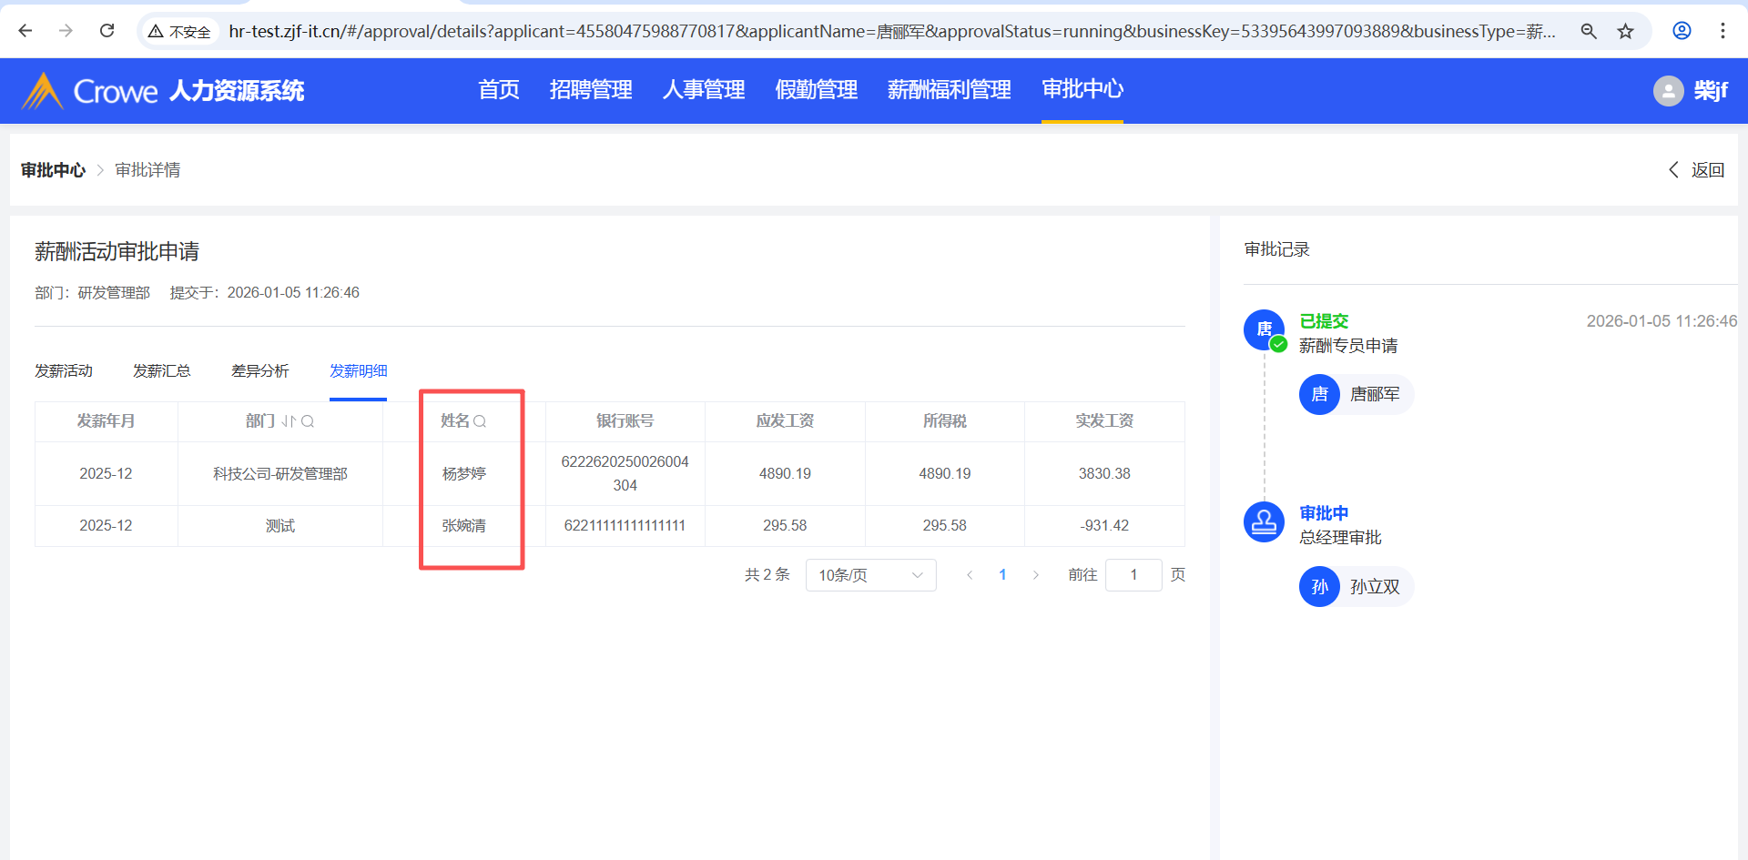
Task: Open the Chrome profile icon
Action: tap(1682, 31)
